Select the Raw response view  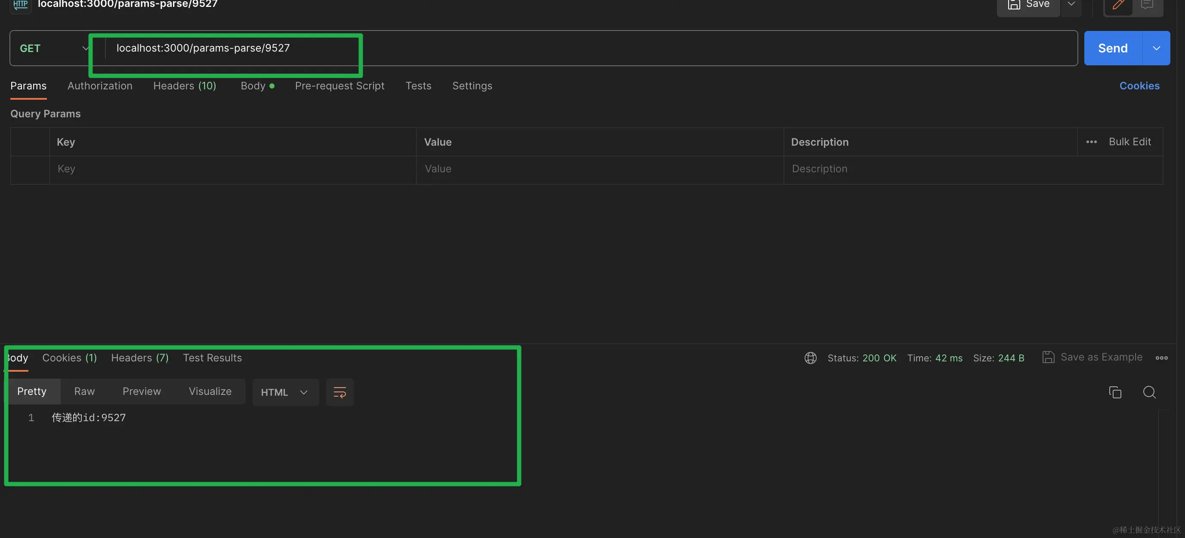84,391
